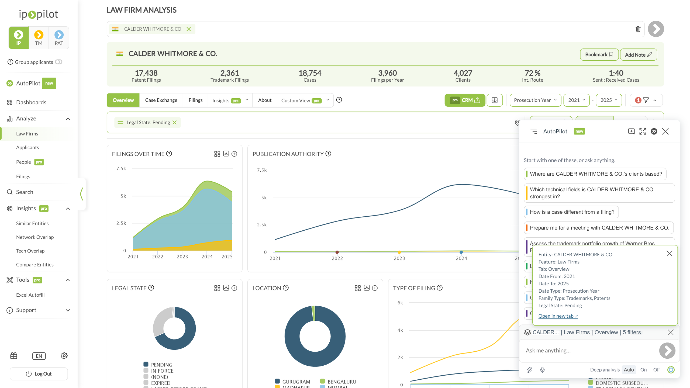Click the Bookmark button

pos(599,55)
